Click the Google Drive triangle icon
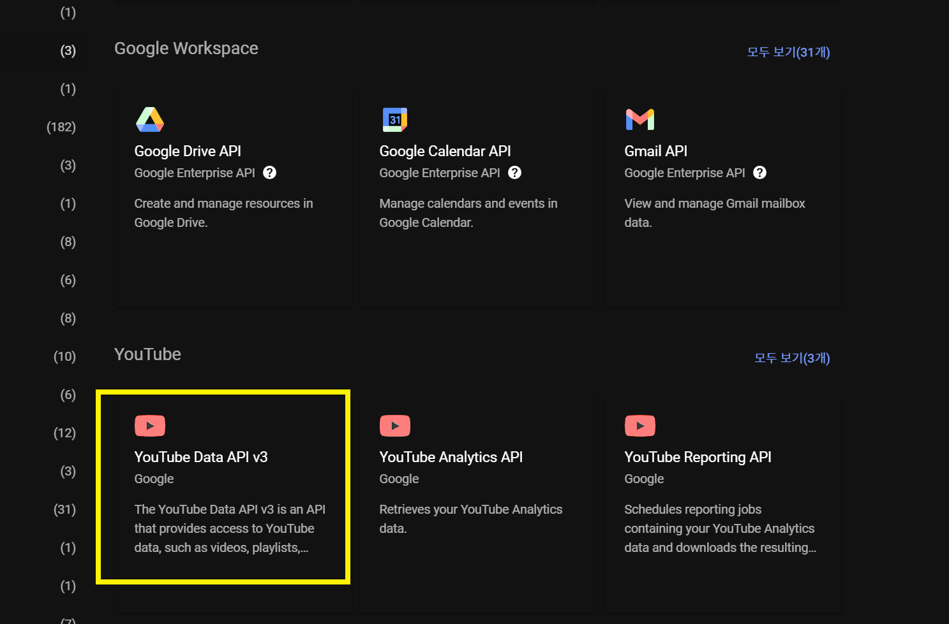This screenshot has width=949, height=624. [150, 119]
